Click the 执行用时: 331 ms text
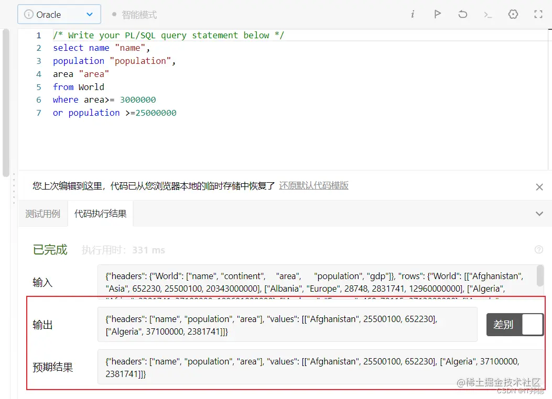 pyautogui.click(x=123, y=250)
